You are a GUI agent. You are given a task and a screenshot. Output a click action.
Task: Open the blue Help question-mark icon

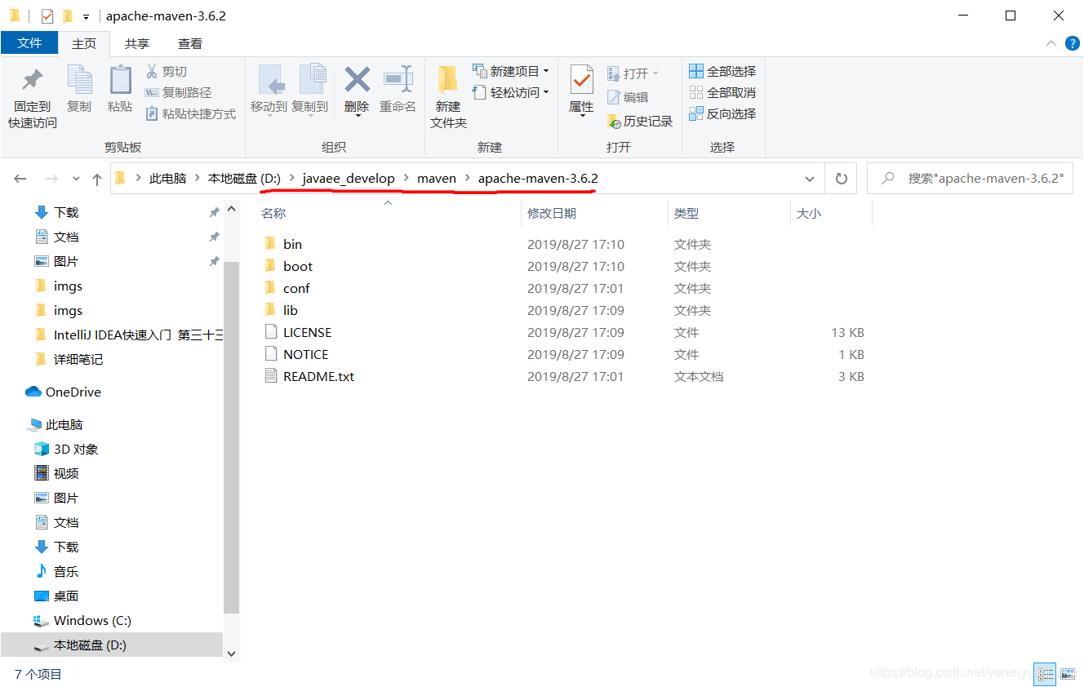[1073, 43]
